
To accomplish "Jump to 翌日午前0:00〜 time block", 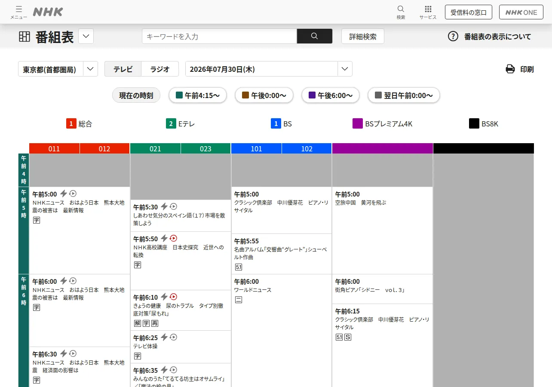I will coord(404,95).
